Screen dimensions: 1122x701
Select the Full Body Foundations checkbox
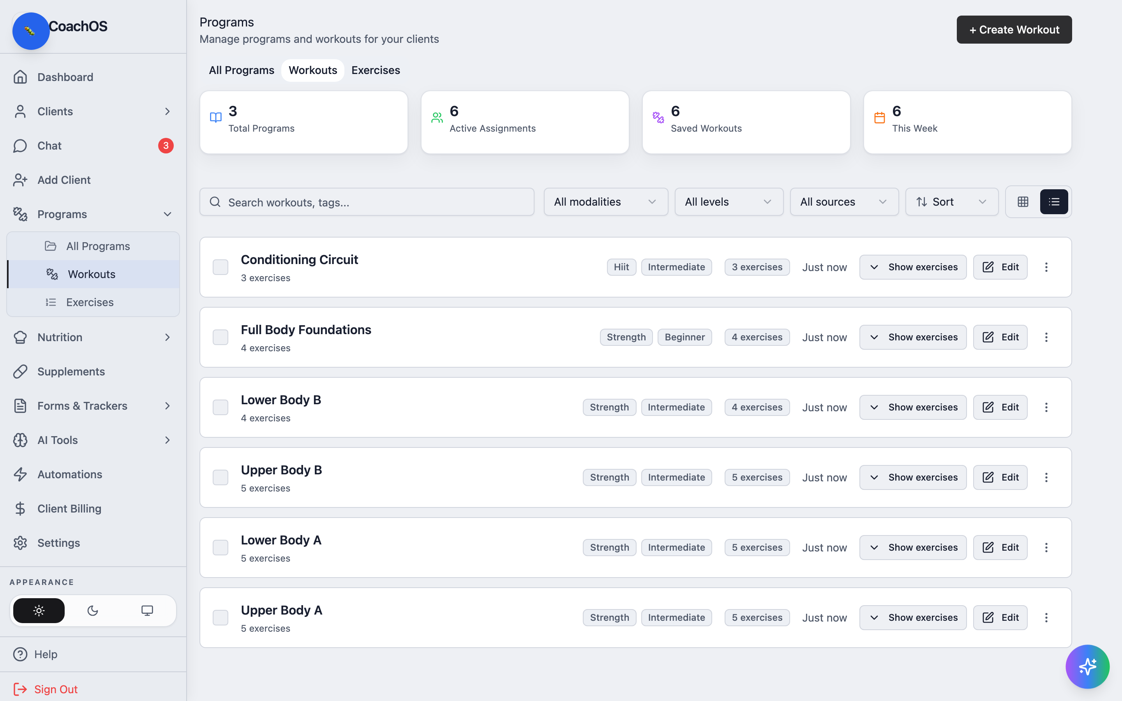(x=220, y=337)
